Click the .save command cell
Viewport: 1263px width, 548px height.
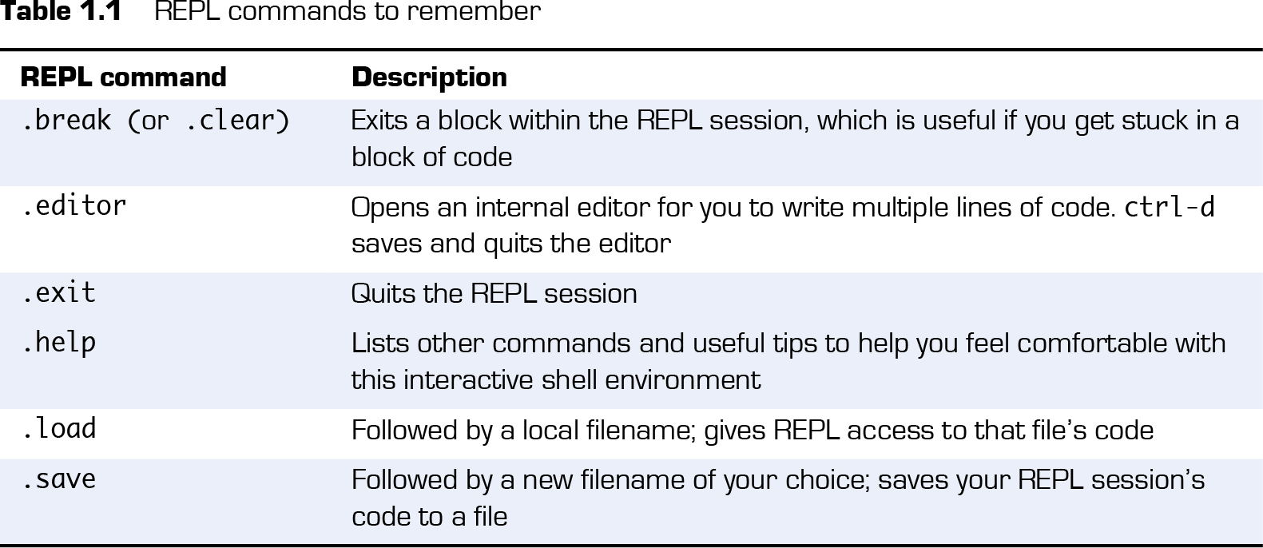(x=58, y=479)
